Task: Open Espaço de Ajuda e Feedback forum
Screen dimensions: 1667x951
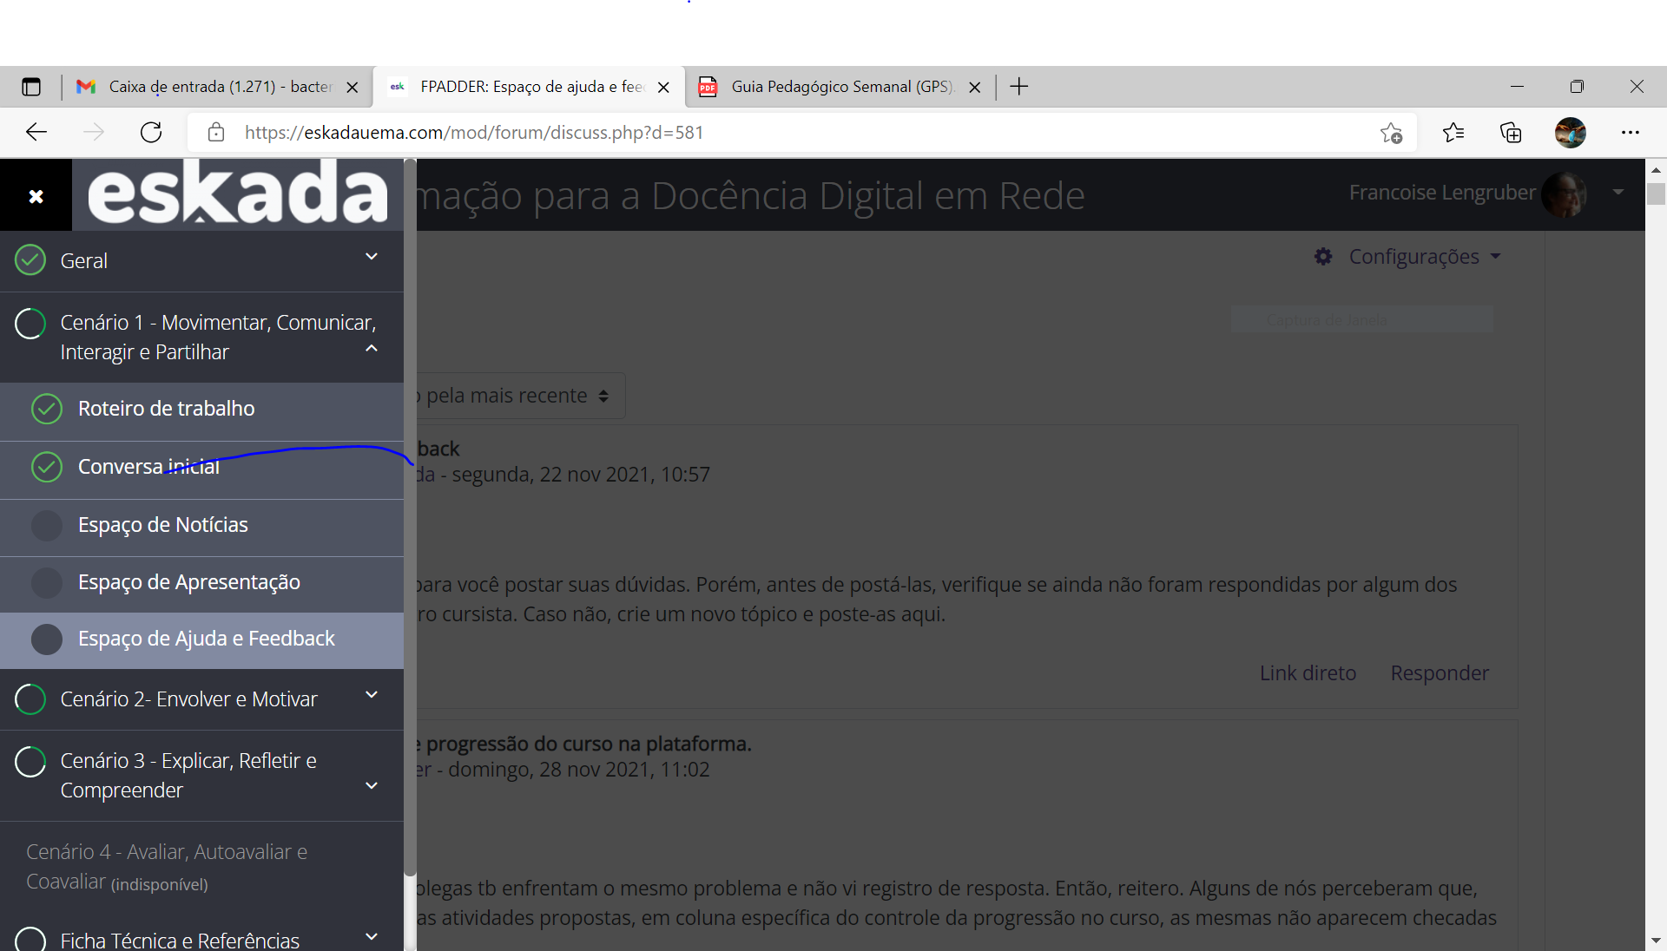Action: 206,639
